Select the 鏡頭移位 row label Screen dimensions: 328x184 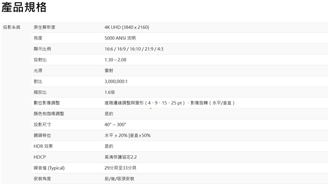point(42,136)
